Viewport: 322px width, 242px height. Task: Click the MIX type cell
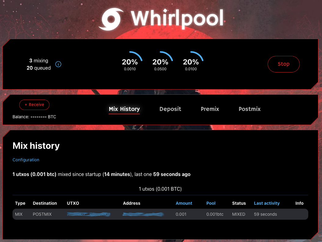tap(19, 214)
